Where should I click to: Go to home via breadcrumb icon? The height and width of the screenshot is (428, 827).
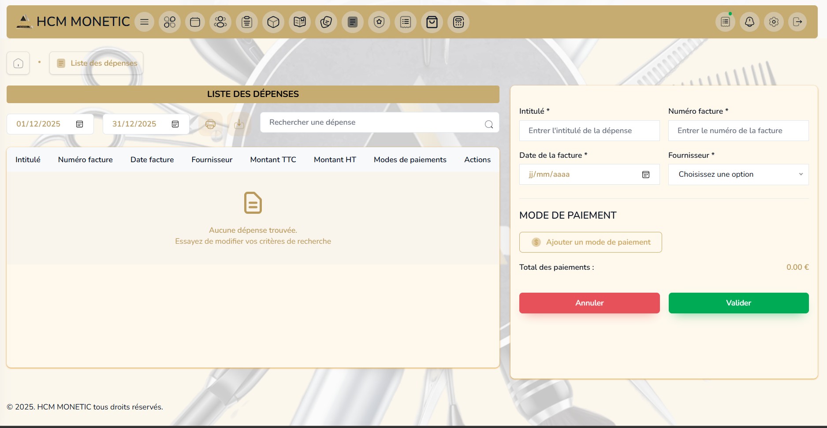tap(18, 63)
